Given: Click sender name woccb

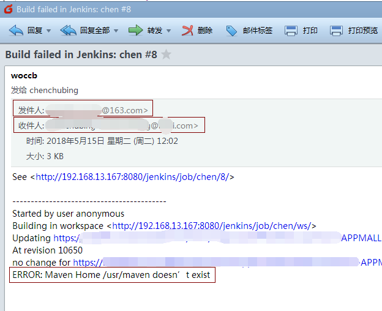Looking at the screenshot, I should (24, 76).
